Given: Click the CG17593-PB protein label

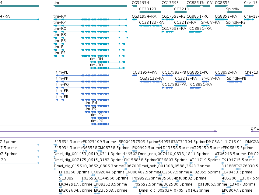Looking at the screenshot, I should pos(174,72).
